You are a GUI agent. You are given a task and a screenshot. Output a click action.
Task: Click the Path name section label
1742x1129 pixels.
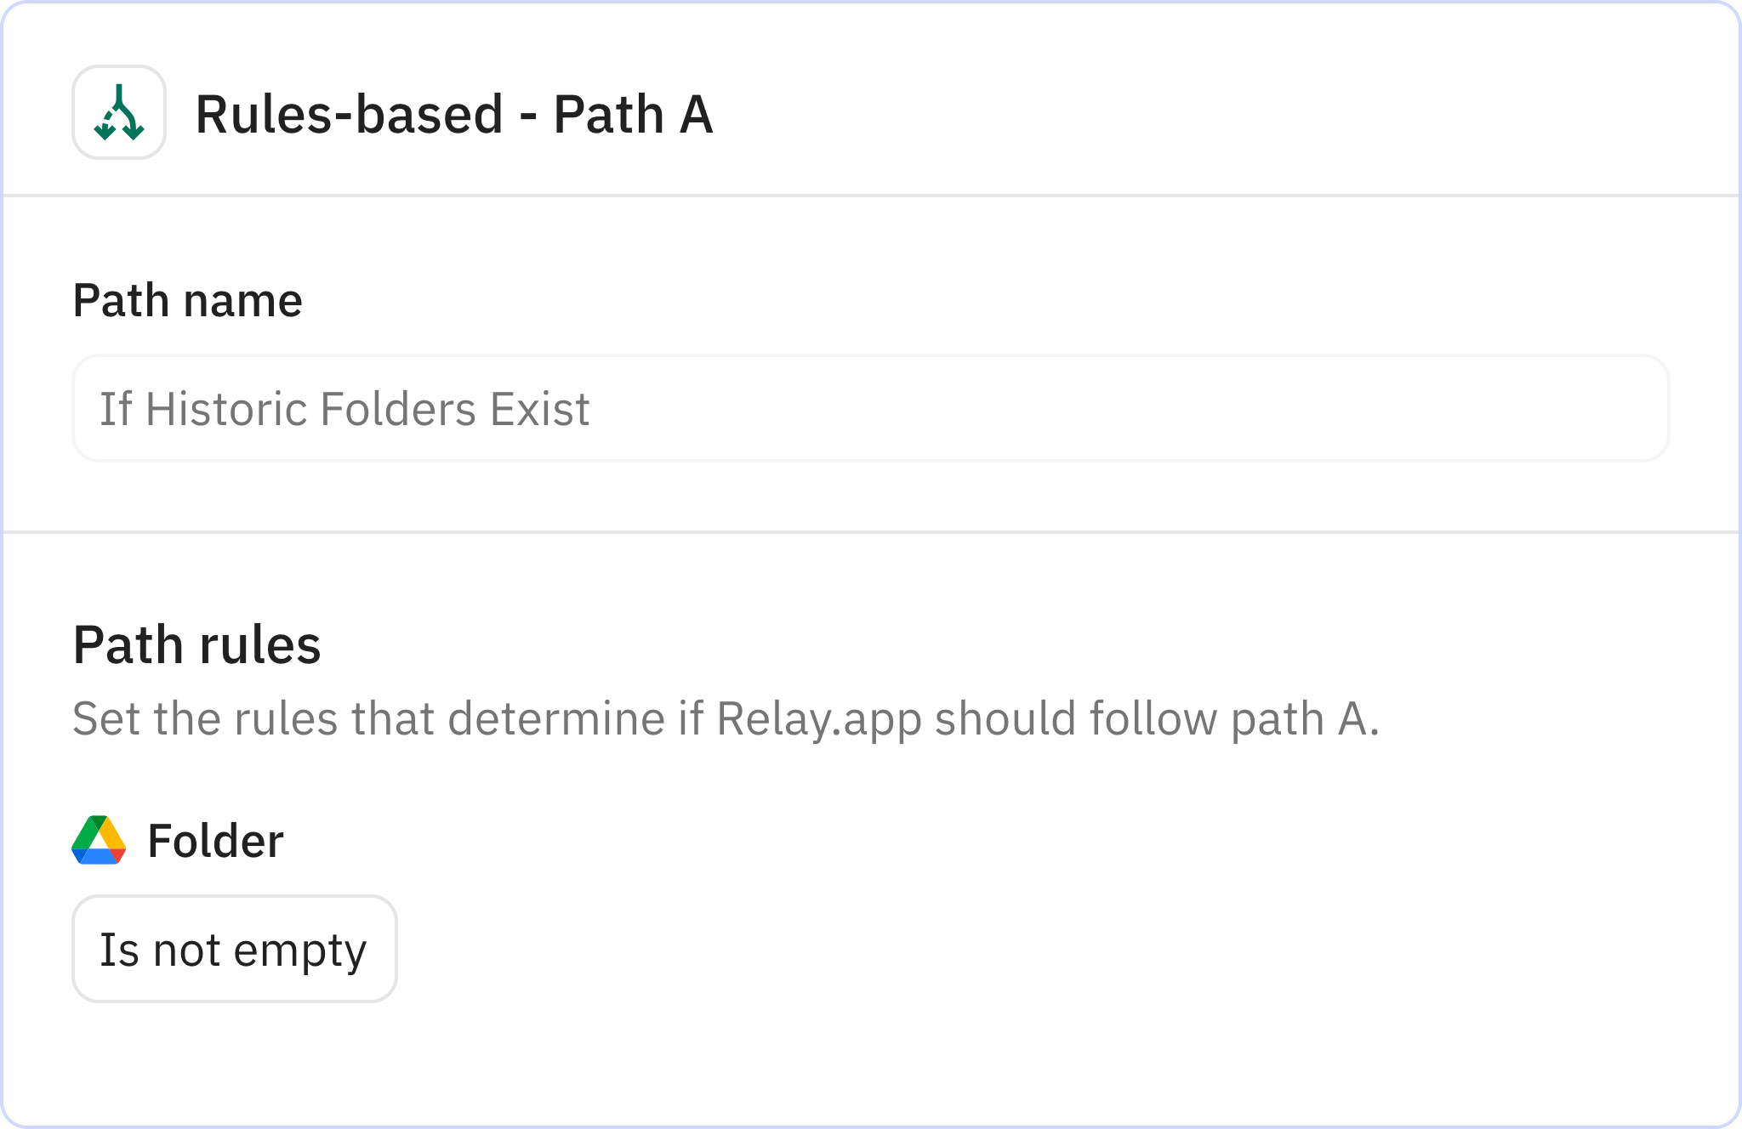187,299
